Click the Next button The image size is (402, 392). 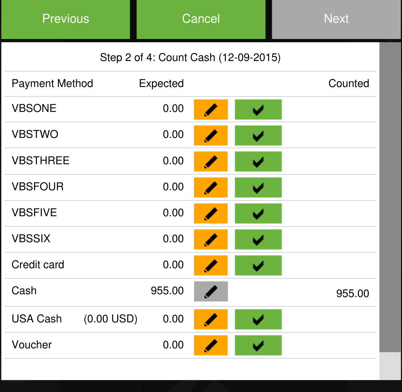(x=336, y=19)
